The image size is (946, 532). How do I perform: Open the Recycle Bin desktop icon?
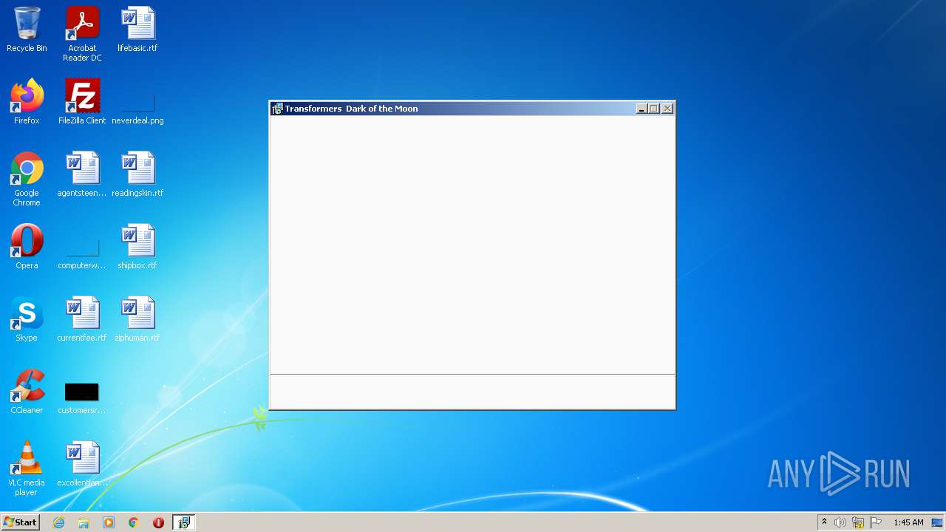(27, 30)
